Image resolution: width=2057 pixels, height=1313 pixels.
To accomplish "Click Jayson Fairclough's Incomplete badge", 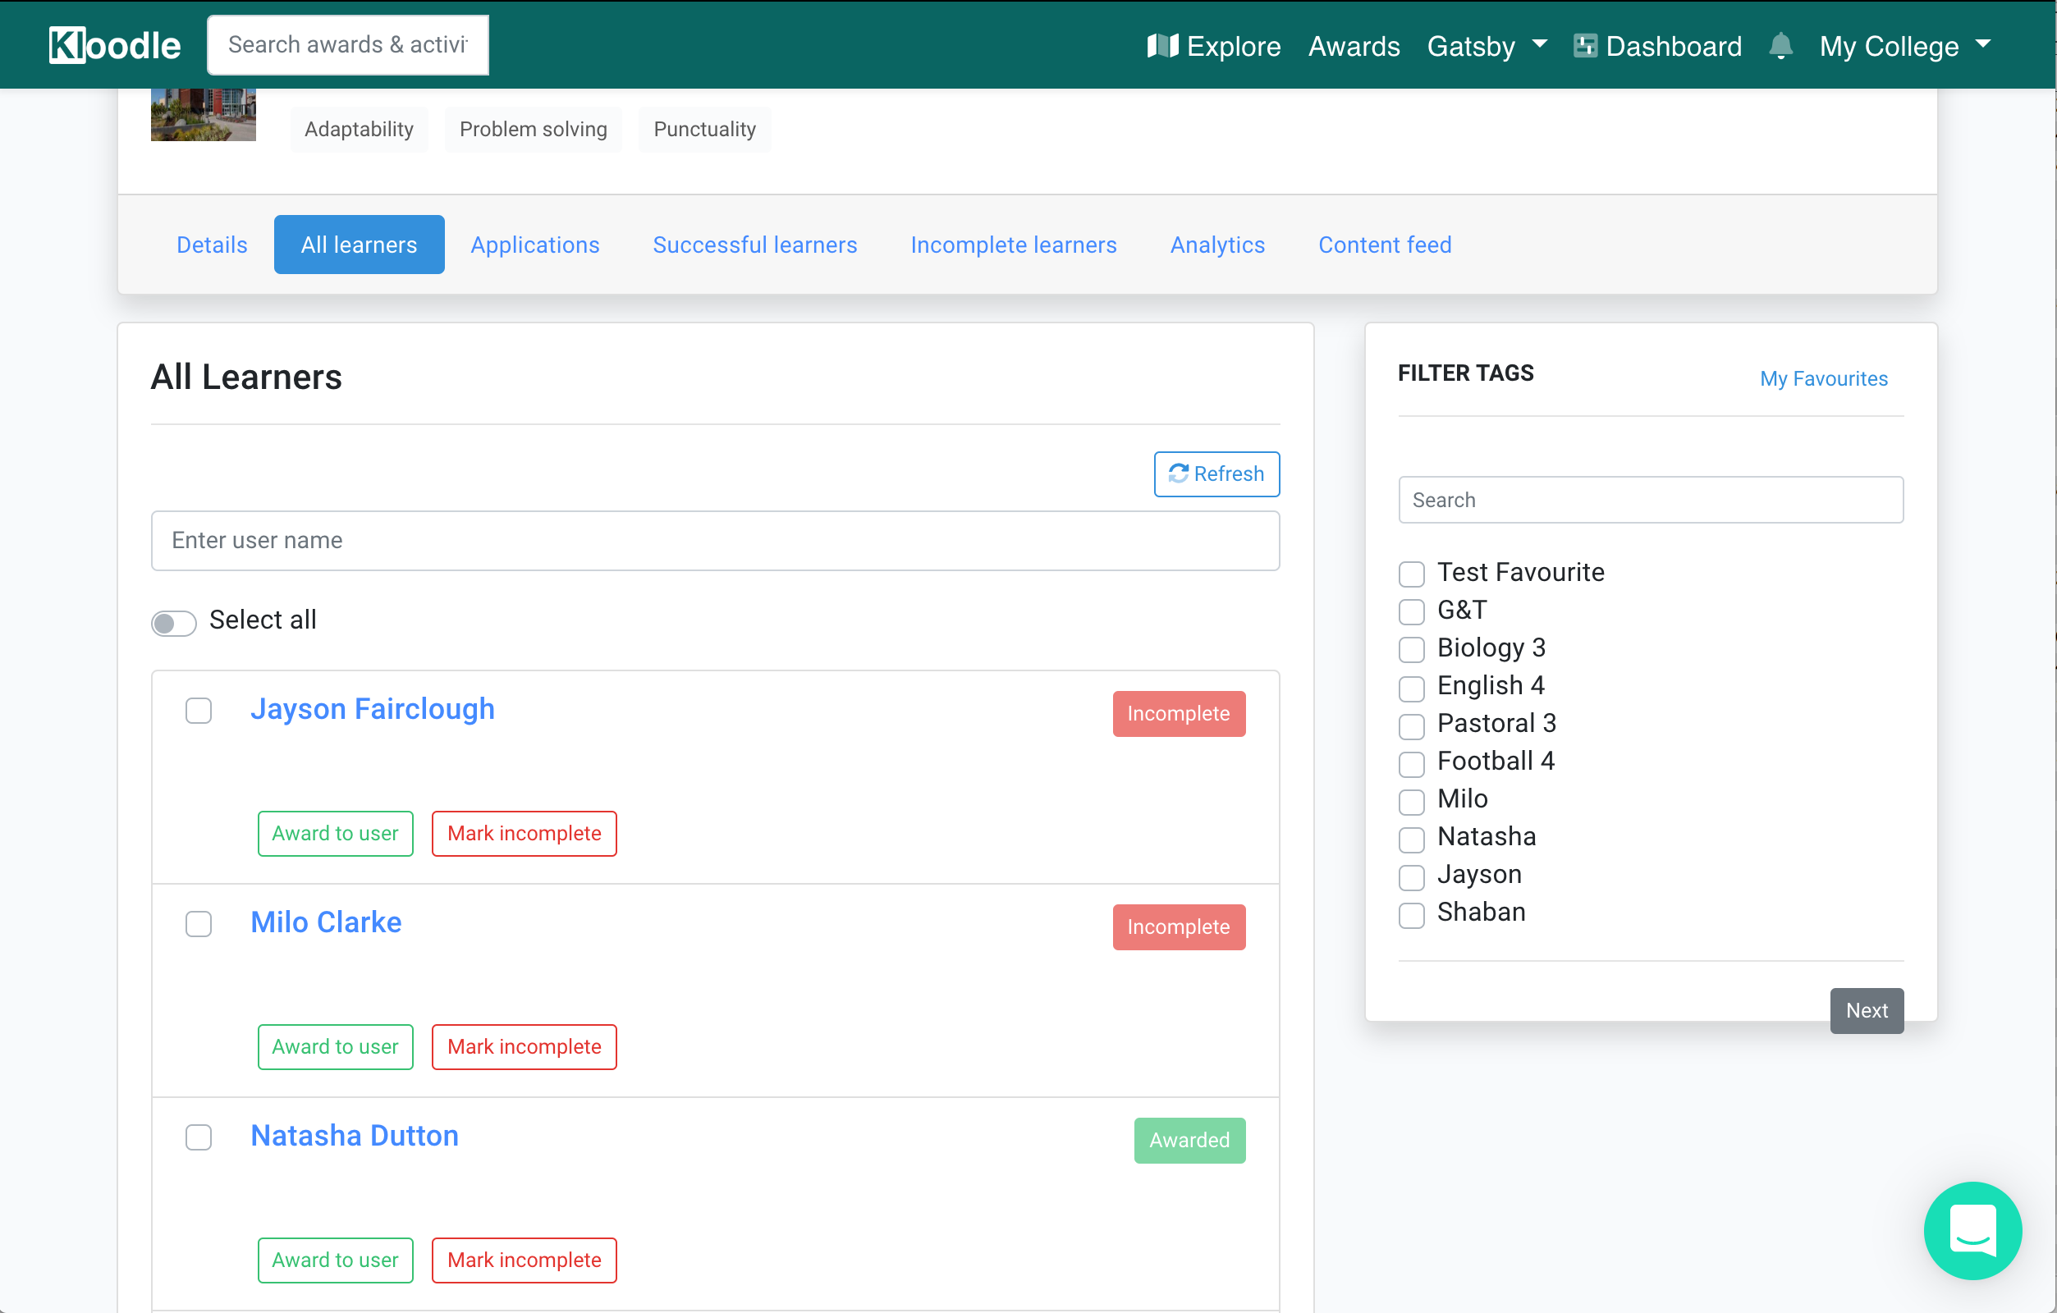I will (x=1179, y=713).
